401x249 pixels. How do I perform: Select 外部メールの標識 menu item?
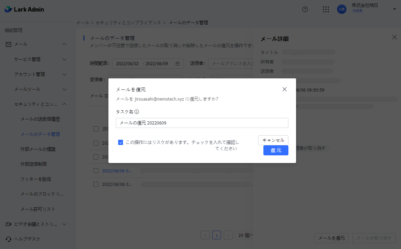(x=38, y=149)
